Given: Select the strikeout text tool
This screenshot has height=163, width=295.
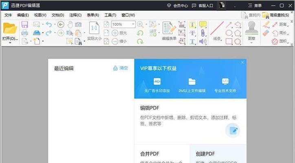Looking at the screenshot, I should tap(192, 33).
